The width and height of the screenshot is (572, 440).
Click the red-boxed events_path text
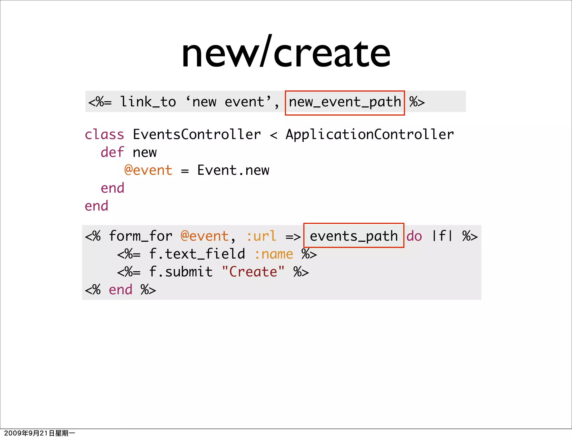point(354,236)
